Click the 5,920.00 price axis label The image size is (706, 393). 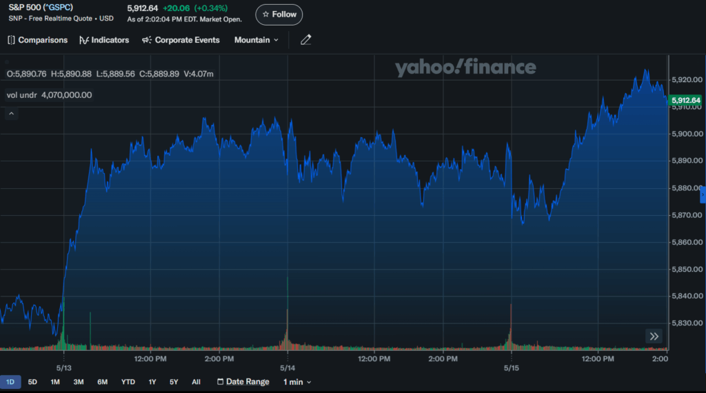coord(687,80)
